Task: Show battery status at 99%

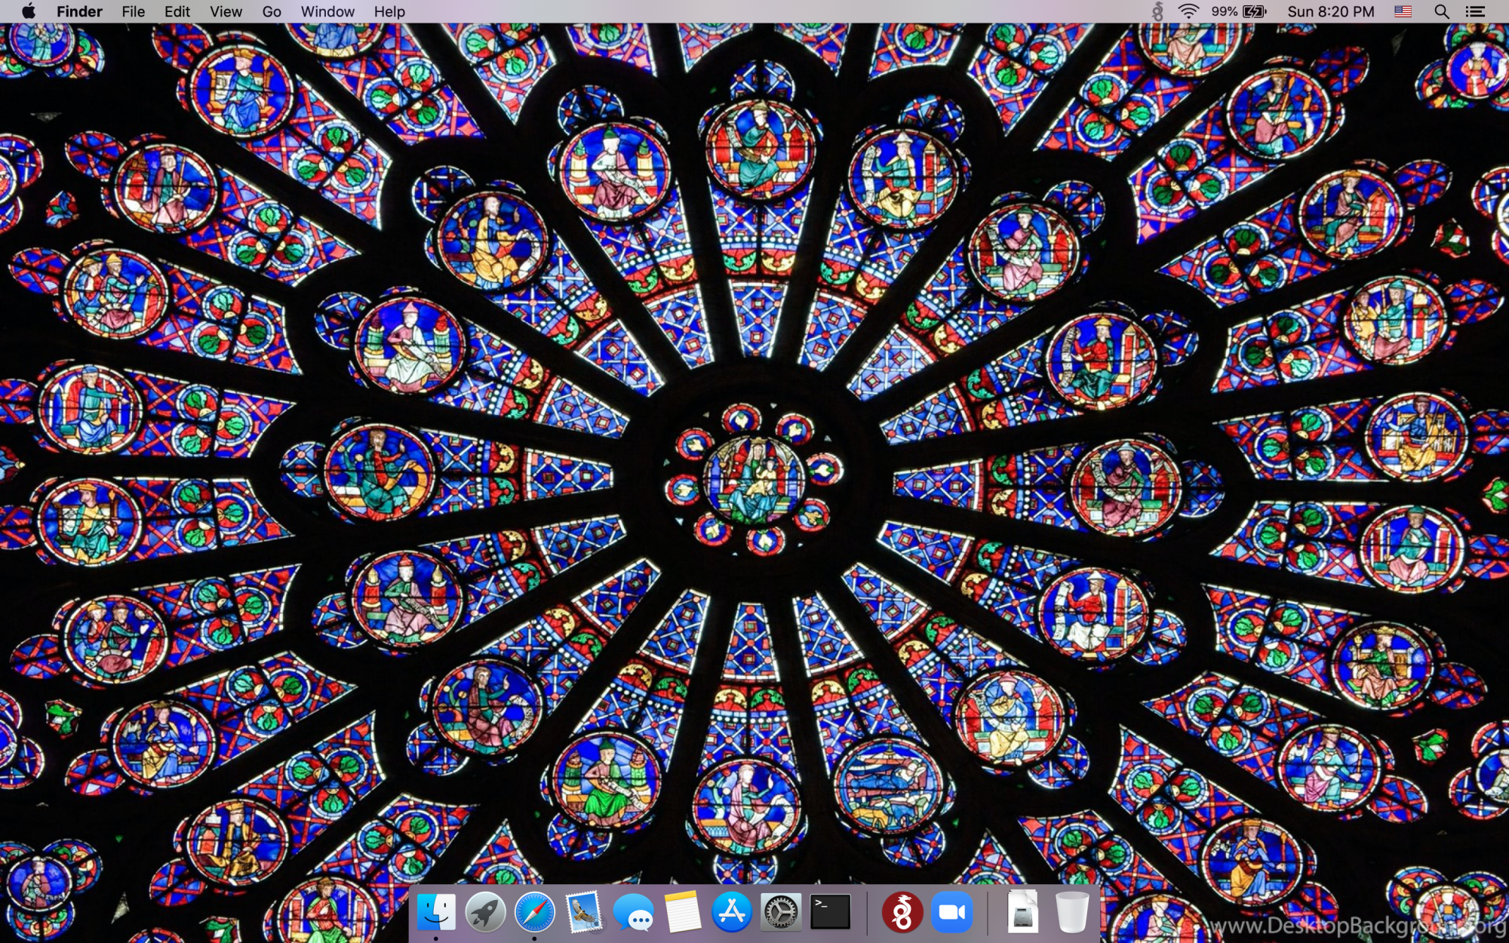Action: [1239, 11]
